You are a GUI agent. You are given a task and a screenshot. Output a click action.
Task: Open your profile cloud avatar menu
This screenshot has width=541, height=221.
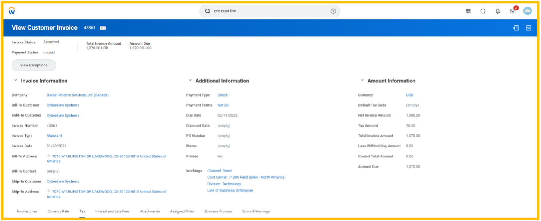tap(527, 11)
